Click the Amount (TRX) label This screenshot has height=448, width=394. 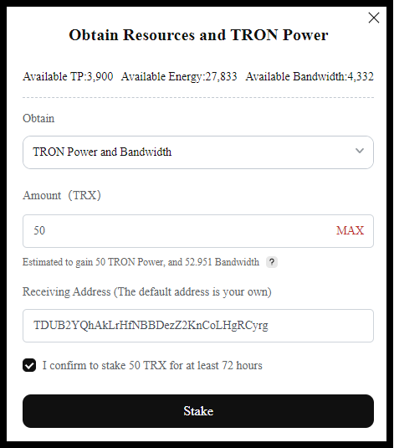click(62, 195)
